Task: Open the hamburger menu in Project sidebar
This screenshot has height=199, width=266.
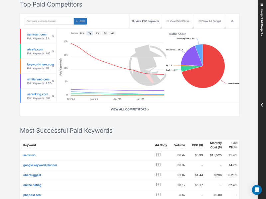Action: click(262, 5)
